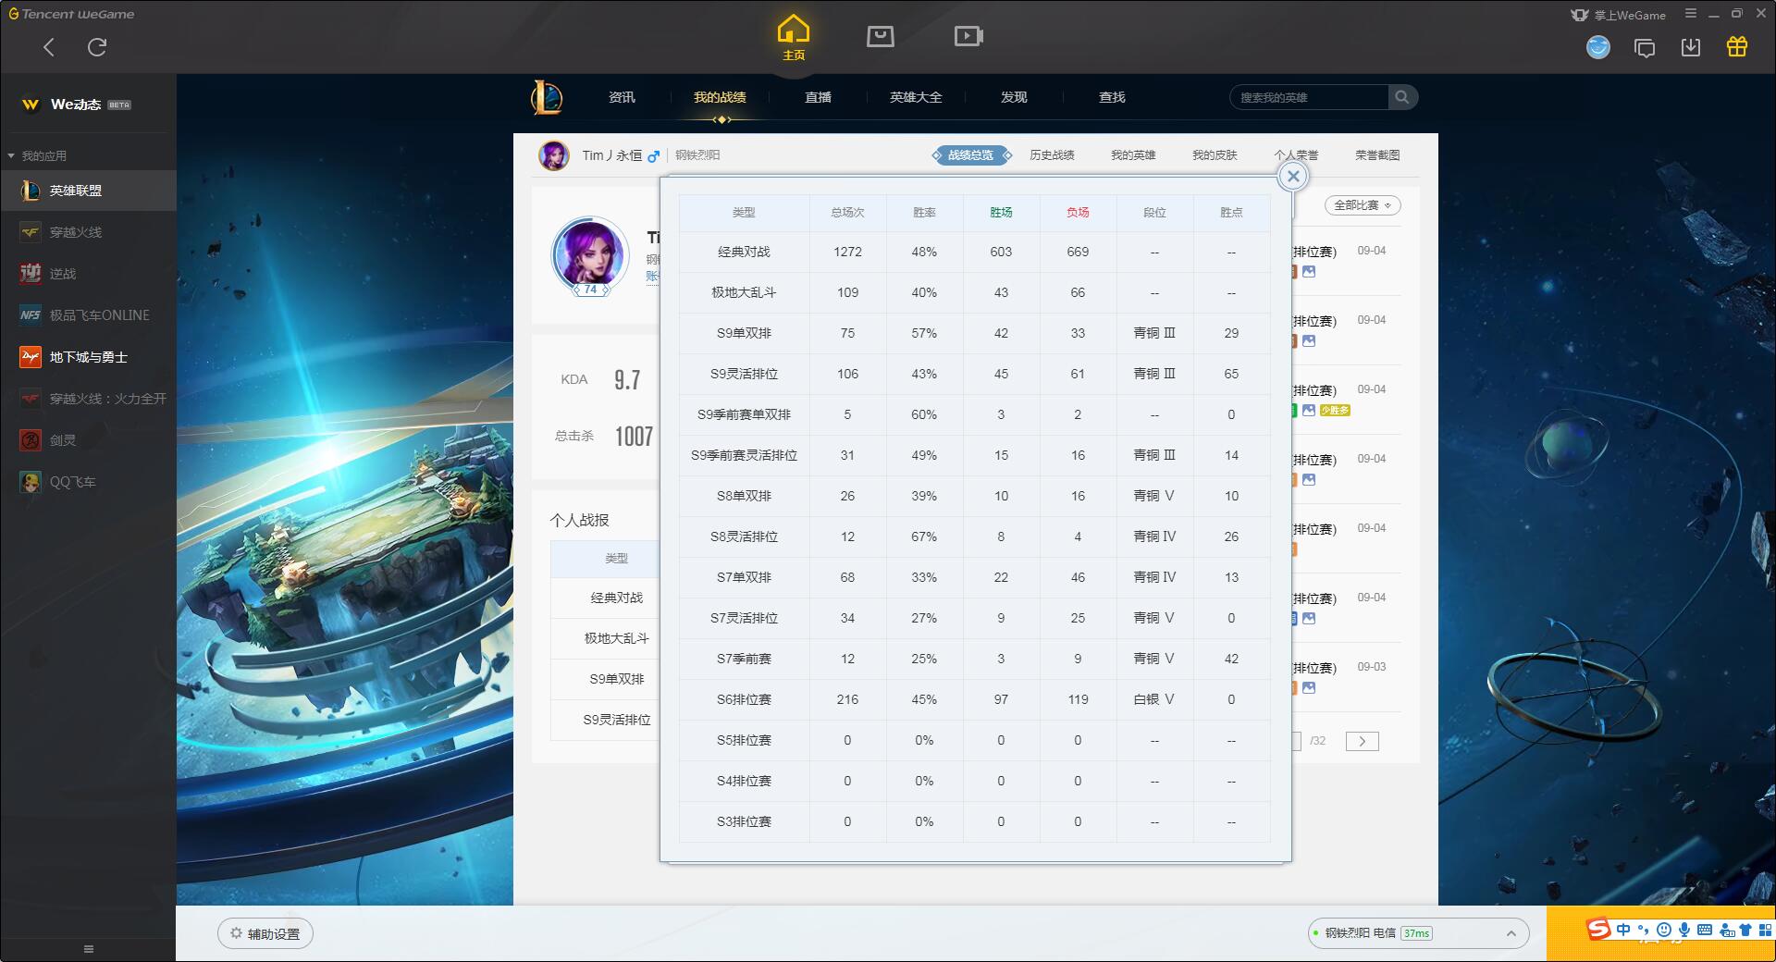Screen dimensions: 1776x962
Task: Click the screenshot icon on first 09-04 match
Action: (1308, 272)
